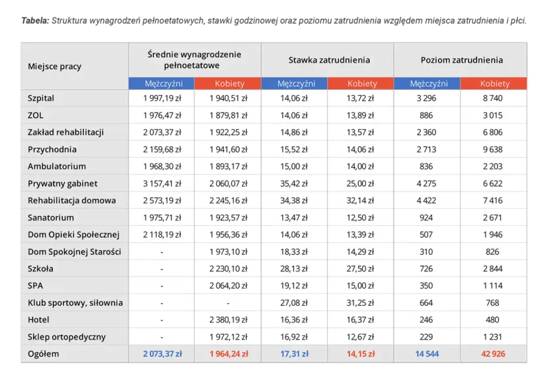
Task: Click the Sklep ortopedyczny row label
Action: click(67, 337)
